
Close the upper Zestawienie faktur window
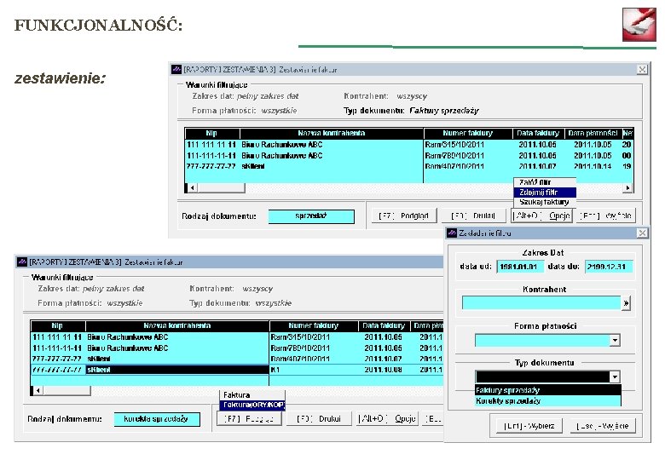point(642,70)
